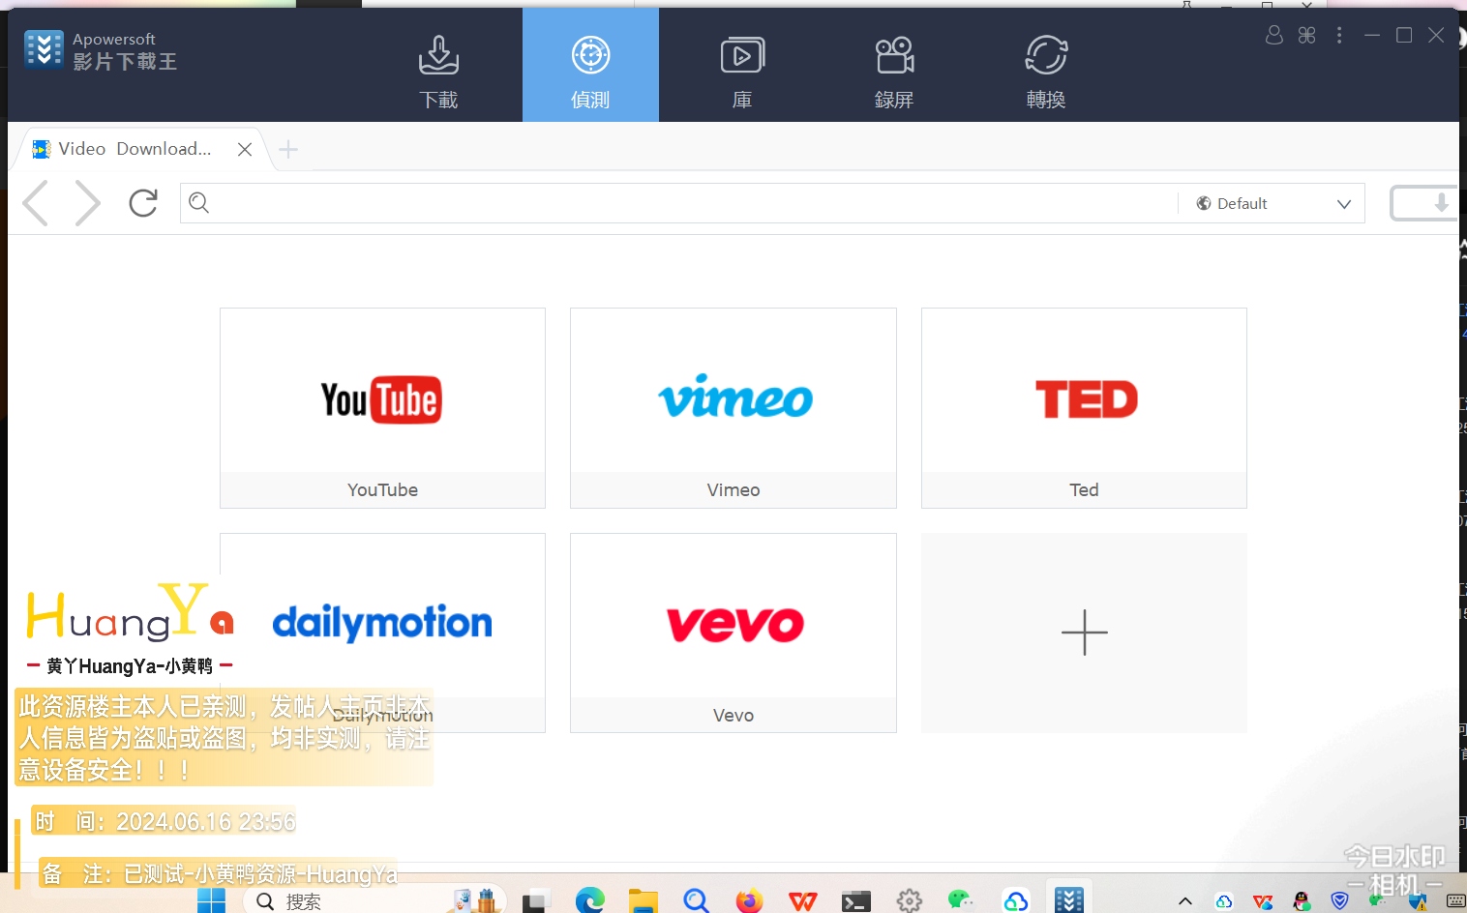1467x913 pixels.
Task: Click the taskbar 搜索 search box
Action: [x=373, y=901]
